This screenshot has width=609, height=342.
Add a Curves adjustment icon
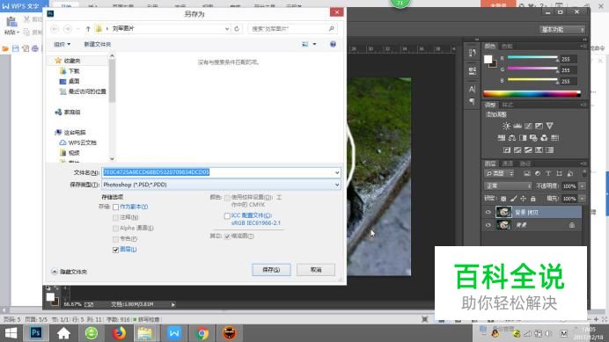(528, 126)
